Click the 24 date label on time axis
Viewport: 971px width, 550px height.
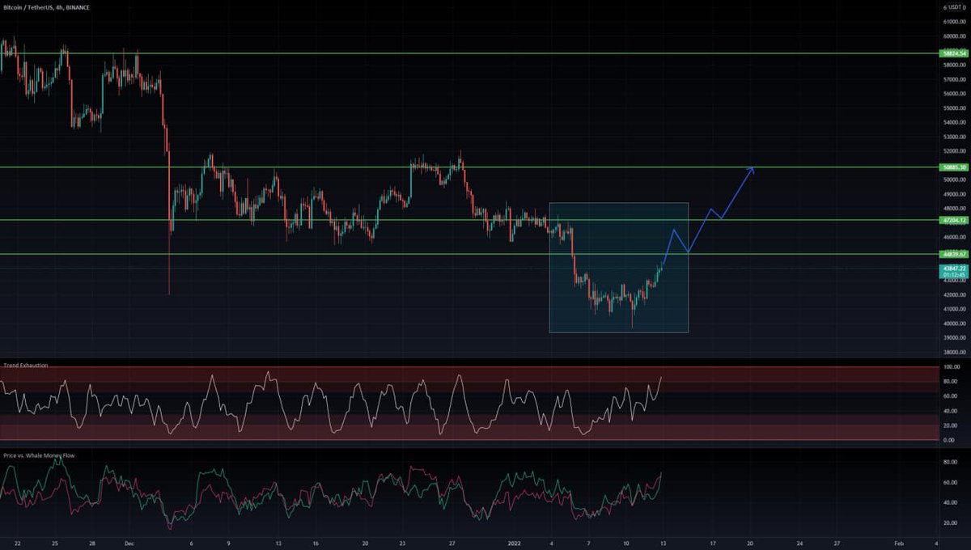click(x=799, y=544)
